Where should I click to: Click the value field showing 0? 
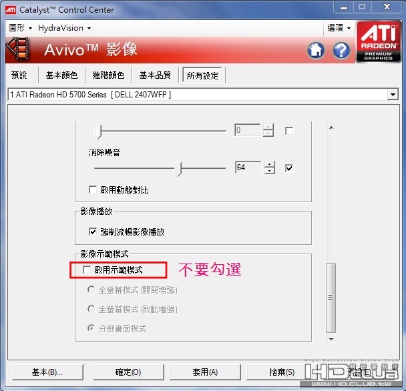(247, 130)
